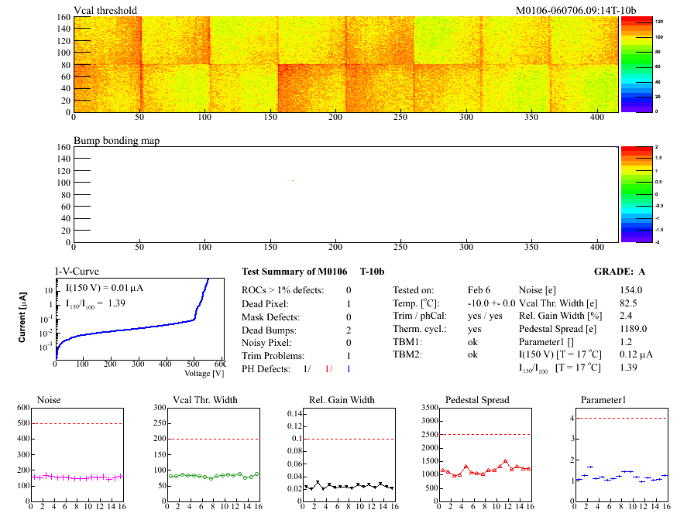The height and width of the screenshot is (520, 694).
Task: Select the Rel. Gain Width plot title
Action: (341, 400)
